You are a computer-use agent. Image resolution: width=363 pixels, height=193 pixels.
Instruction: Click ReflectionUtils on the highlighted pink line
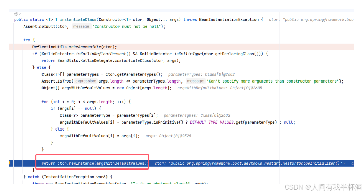(49, 47)
